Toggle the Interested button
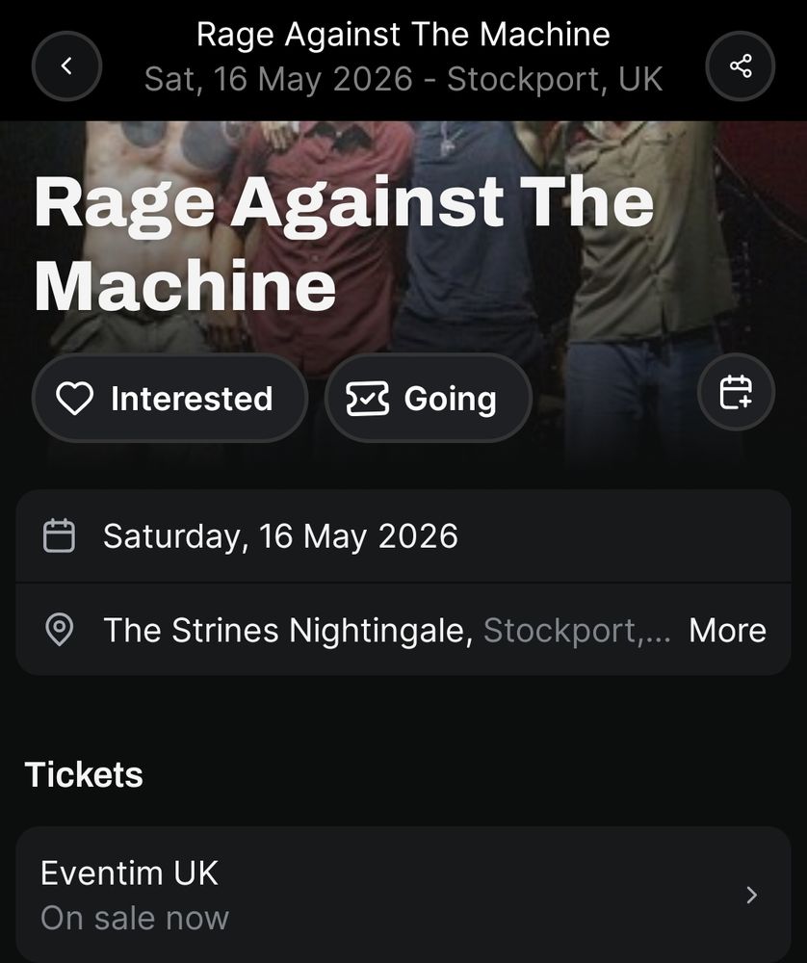The image size is (807, 963). coord(169,398)
